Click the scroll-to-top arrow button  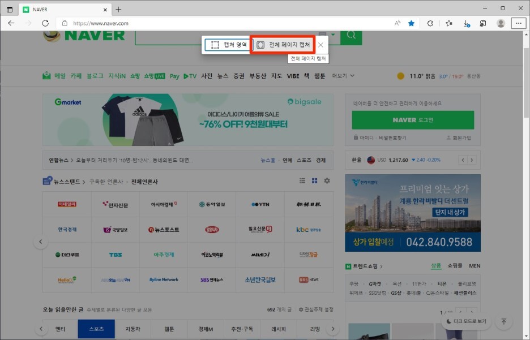503,321
